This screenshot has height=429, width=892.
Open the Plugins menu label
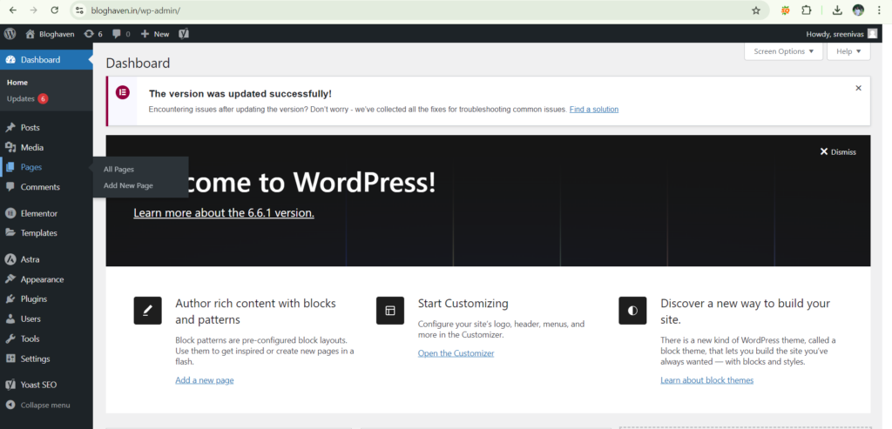34,298
